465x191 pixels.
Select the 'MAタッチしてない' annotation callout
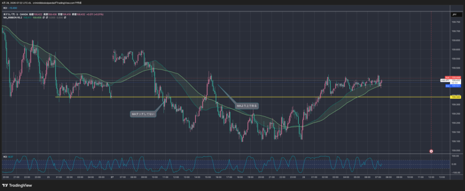pyautogui.click(x=143, y=114)
